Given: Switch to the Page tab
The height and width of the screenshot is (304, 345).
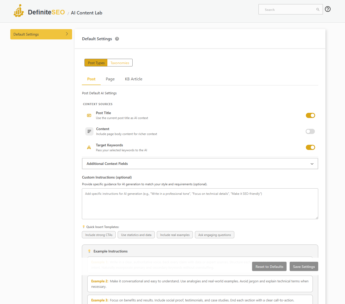Looking at the screenshot, I should coord(110,79).
